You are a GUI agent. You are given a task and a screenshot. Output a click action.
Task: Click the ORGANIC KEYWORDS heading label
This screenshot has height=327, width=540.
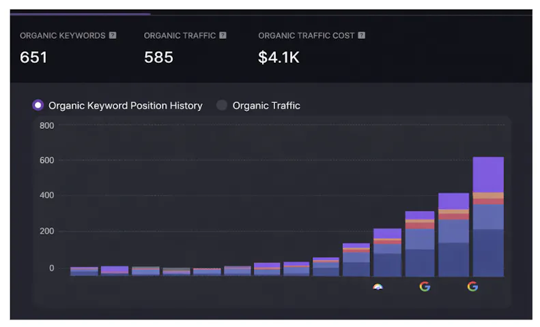click(x=62, y=35)
